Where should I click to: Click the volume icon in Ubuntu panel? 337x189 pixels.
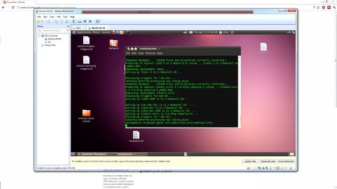[x=185, y=33]
